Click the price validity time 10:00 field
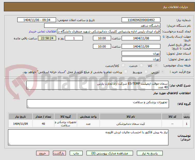Viewport: 195px width, 160px height. (x=102, y=46)
